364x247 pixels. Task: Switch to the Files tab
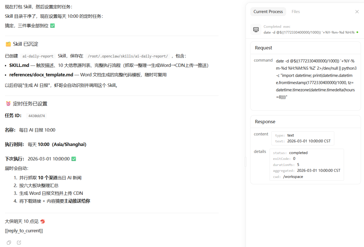coord(296,11)
